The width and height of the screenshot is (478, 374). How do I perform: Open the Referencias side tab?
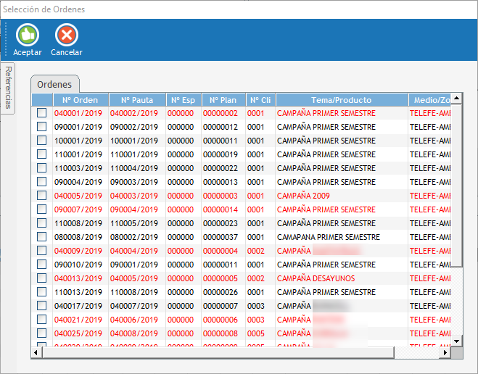tap(8, 87)
